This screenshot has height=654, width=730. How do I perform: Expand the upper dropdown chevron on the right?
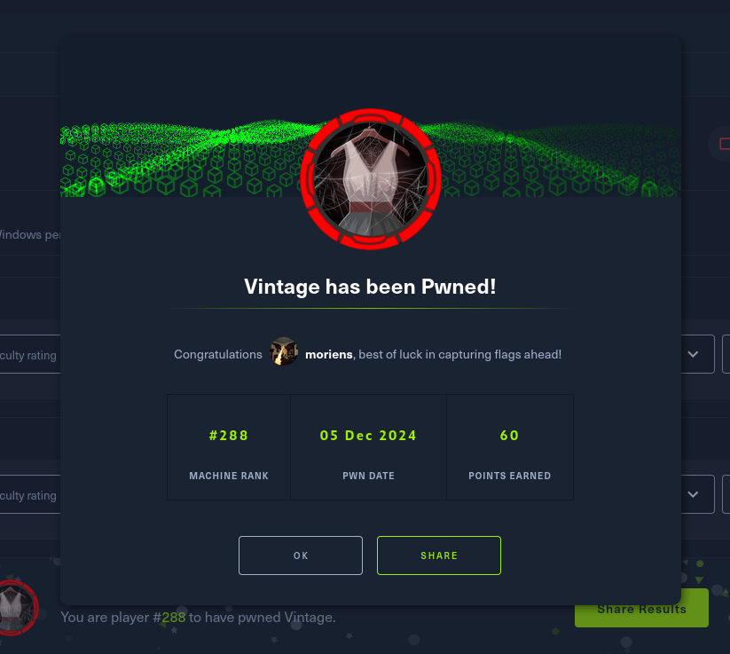693,354
